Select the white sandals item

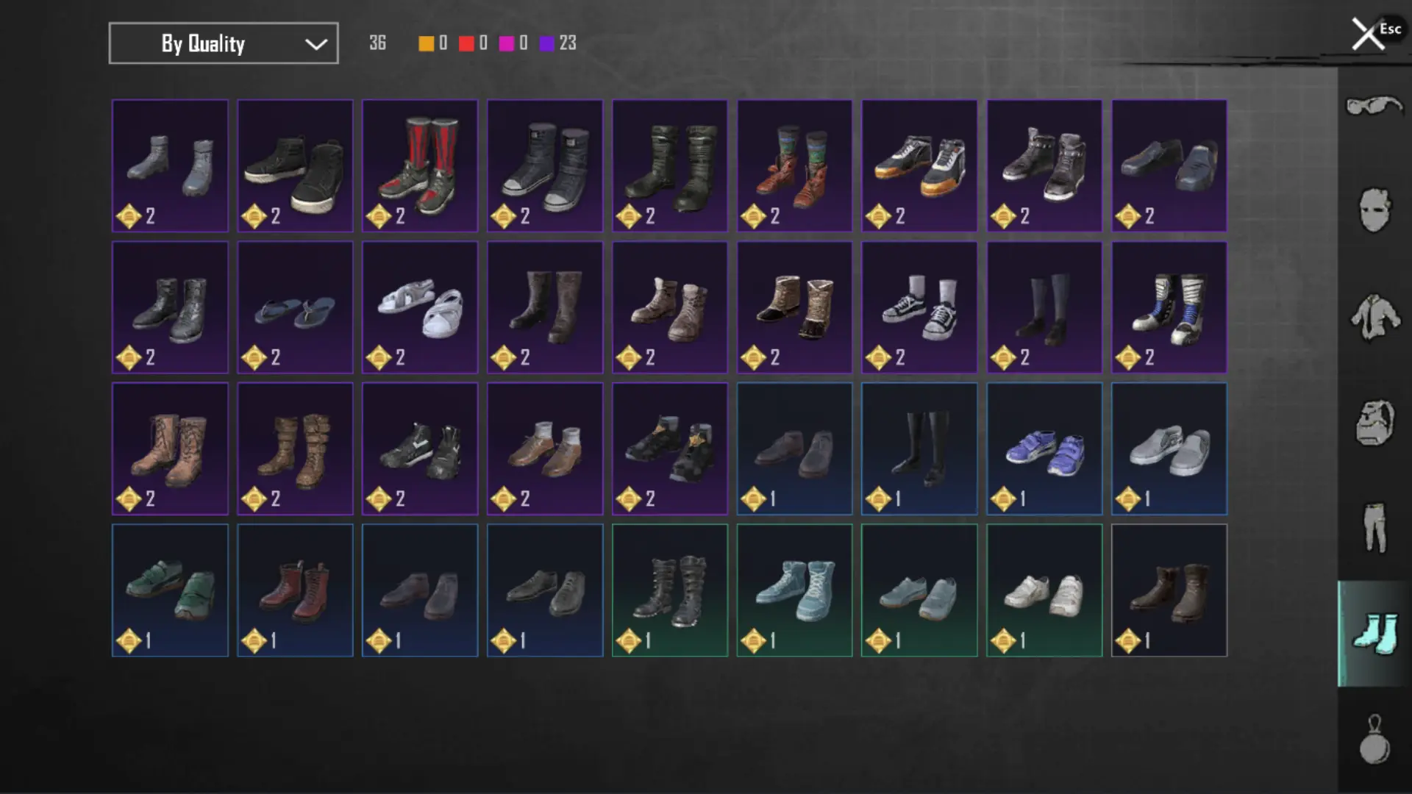[x=420, y=307]
